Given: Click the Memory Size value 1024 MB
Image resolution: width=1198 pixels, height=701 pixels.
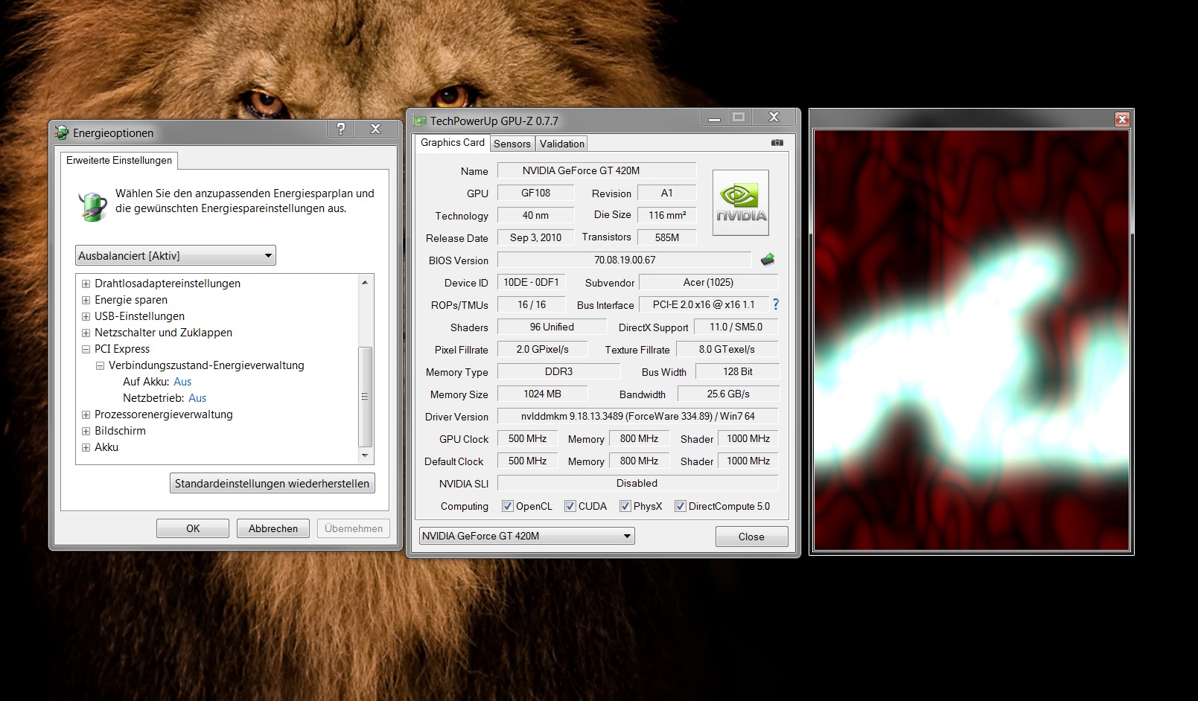Looking at the screenshot, I should point(542,394).
